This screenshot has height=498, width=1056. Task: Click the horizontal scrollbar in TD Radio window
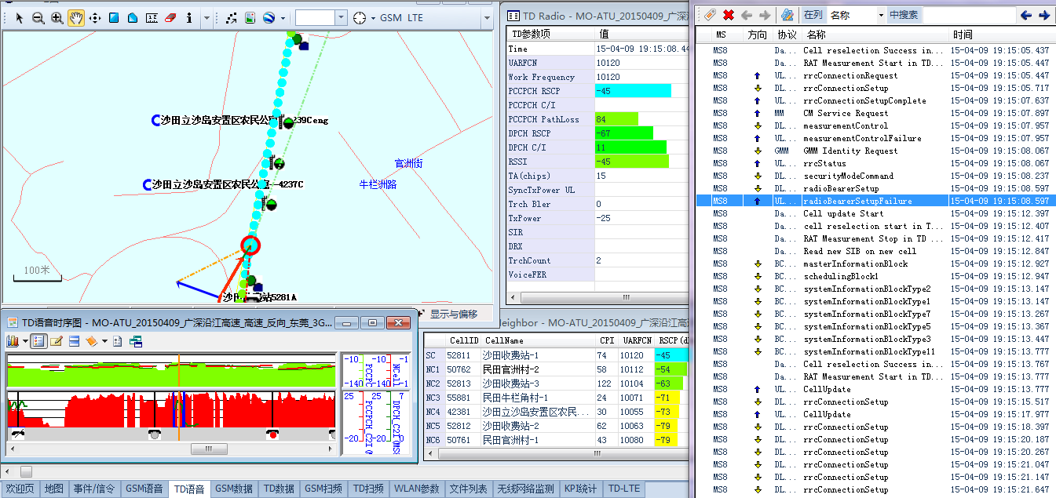pyautogui.click(x=598, y=298)
